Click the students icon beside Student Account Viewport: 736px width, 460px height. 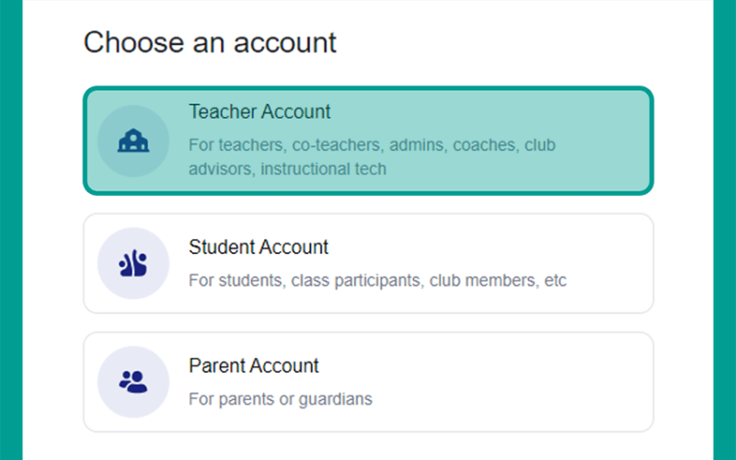coord(133,263)
